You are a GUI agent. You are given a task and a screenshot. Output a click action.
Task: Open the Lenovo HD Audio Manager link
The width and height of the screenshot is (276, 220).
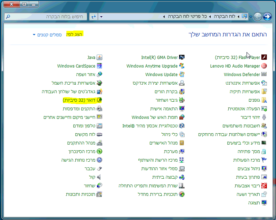(235, 66)
